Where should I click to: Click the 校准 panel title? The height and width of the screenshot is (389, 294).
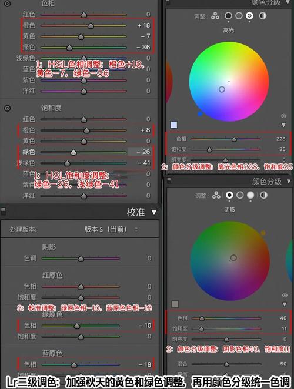(x=136, y=212)
